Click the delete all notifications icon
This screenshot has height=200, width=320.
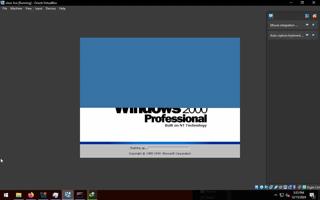[x=314, y=16]
